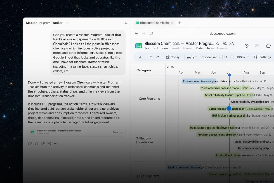Open a new tab with the plus icon

(x=179, y=23)
